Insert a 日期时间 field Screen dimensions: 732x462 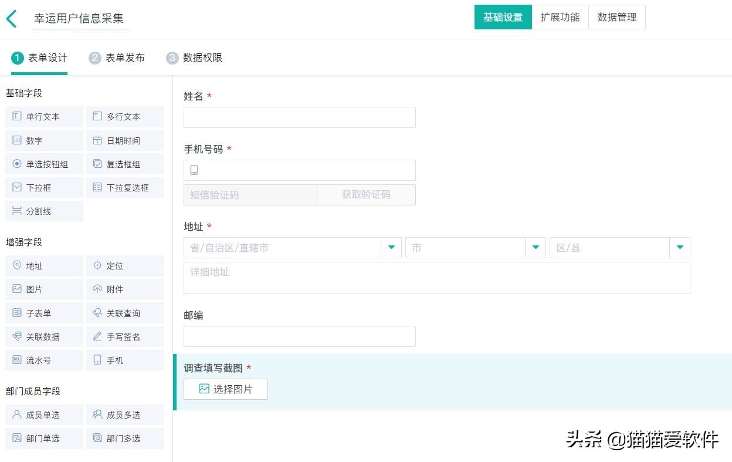[x=125, y=140]
